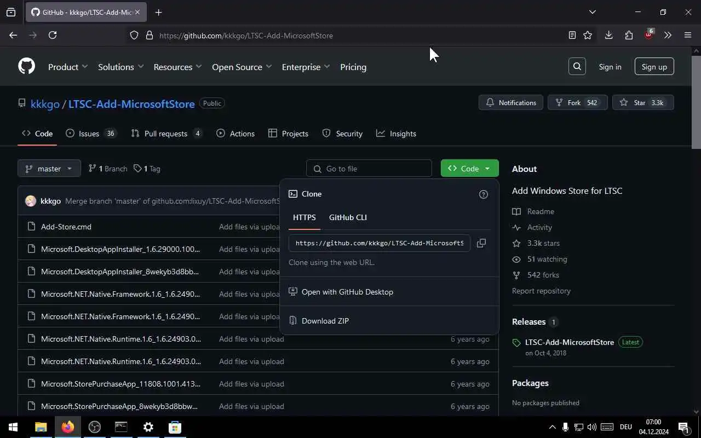701x438 pixels.
Task: Open the Pricing link
Action: point(353,67)
